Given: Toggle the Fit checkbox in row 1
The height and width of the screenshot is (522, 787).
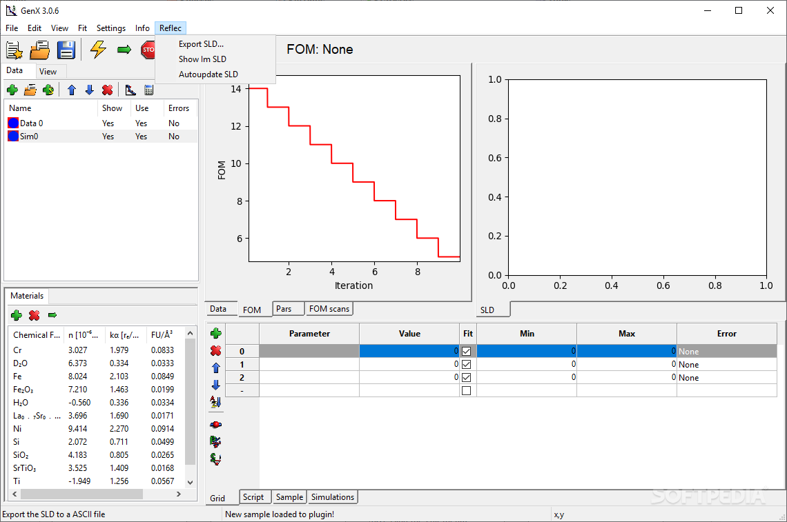Looking at the screenshot, I should pos(466,364).
